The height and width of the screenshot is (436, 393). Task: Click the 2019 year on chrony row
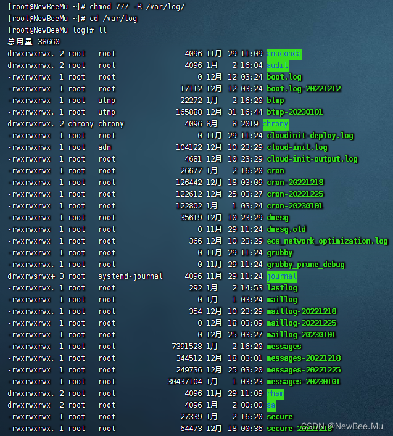(249, 124)
